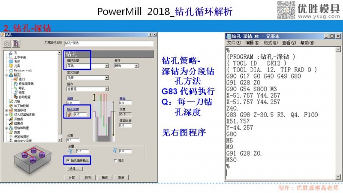The width and height of the screenshot is (343, 193).
Task: Click the 间隙 value field 3.0
Action: point(73,103)
